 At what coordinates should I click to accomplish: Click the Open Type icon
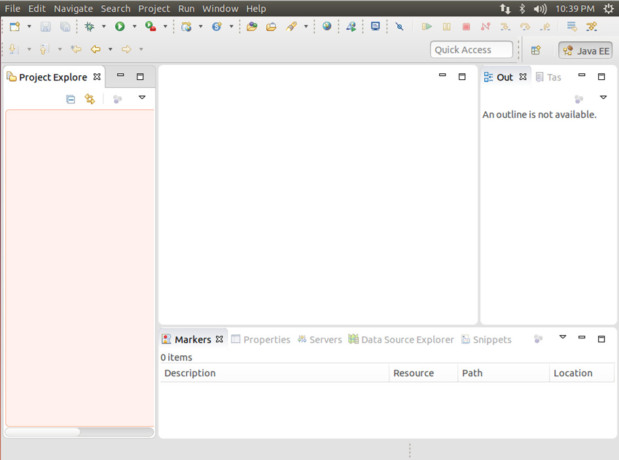point(252,26)
